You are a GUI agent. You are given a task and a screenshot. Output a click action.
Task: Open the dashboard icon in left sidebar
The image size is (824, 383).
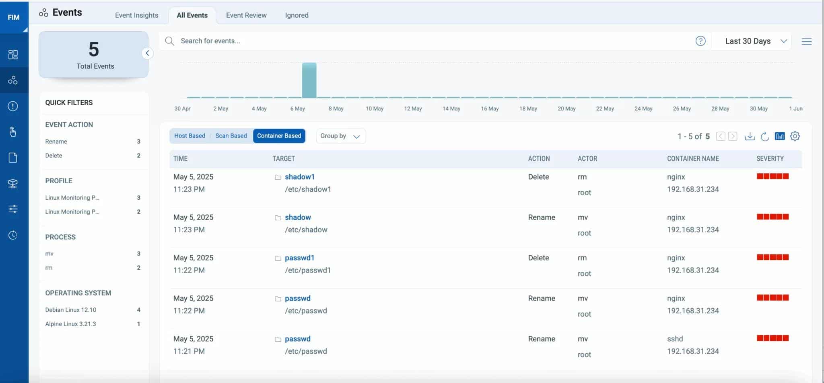pos(13,54)
